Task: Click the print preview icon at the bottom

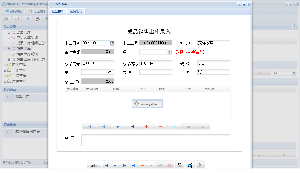Action: tap(190, 165)
